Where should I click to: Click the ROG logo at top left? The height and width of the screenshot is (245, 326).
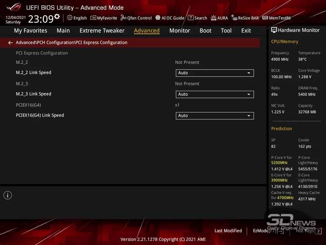(14, 7)
